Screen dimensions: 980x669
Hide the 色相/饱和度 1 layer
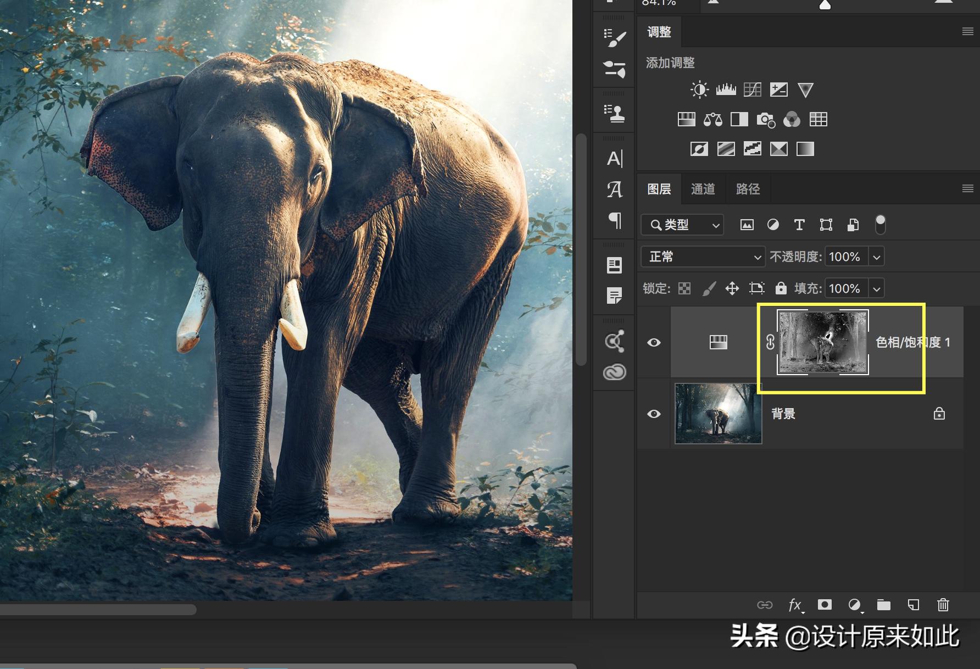click(x=654, y=342)
